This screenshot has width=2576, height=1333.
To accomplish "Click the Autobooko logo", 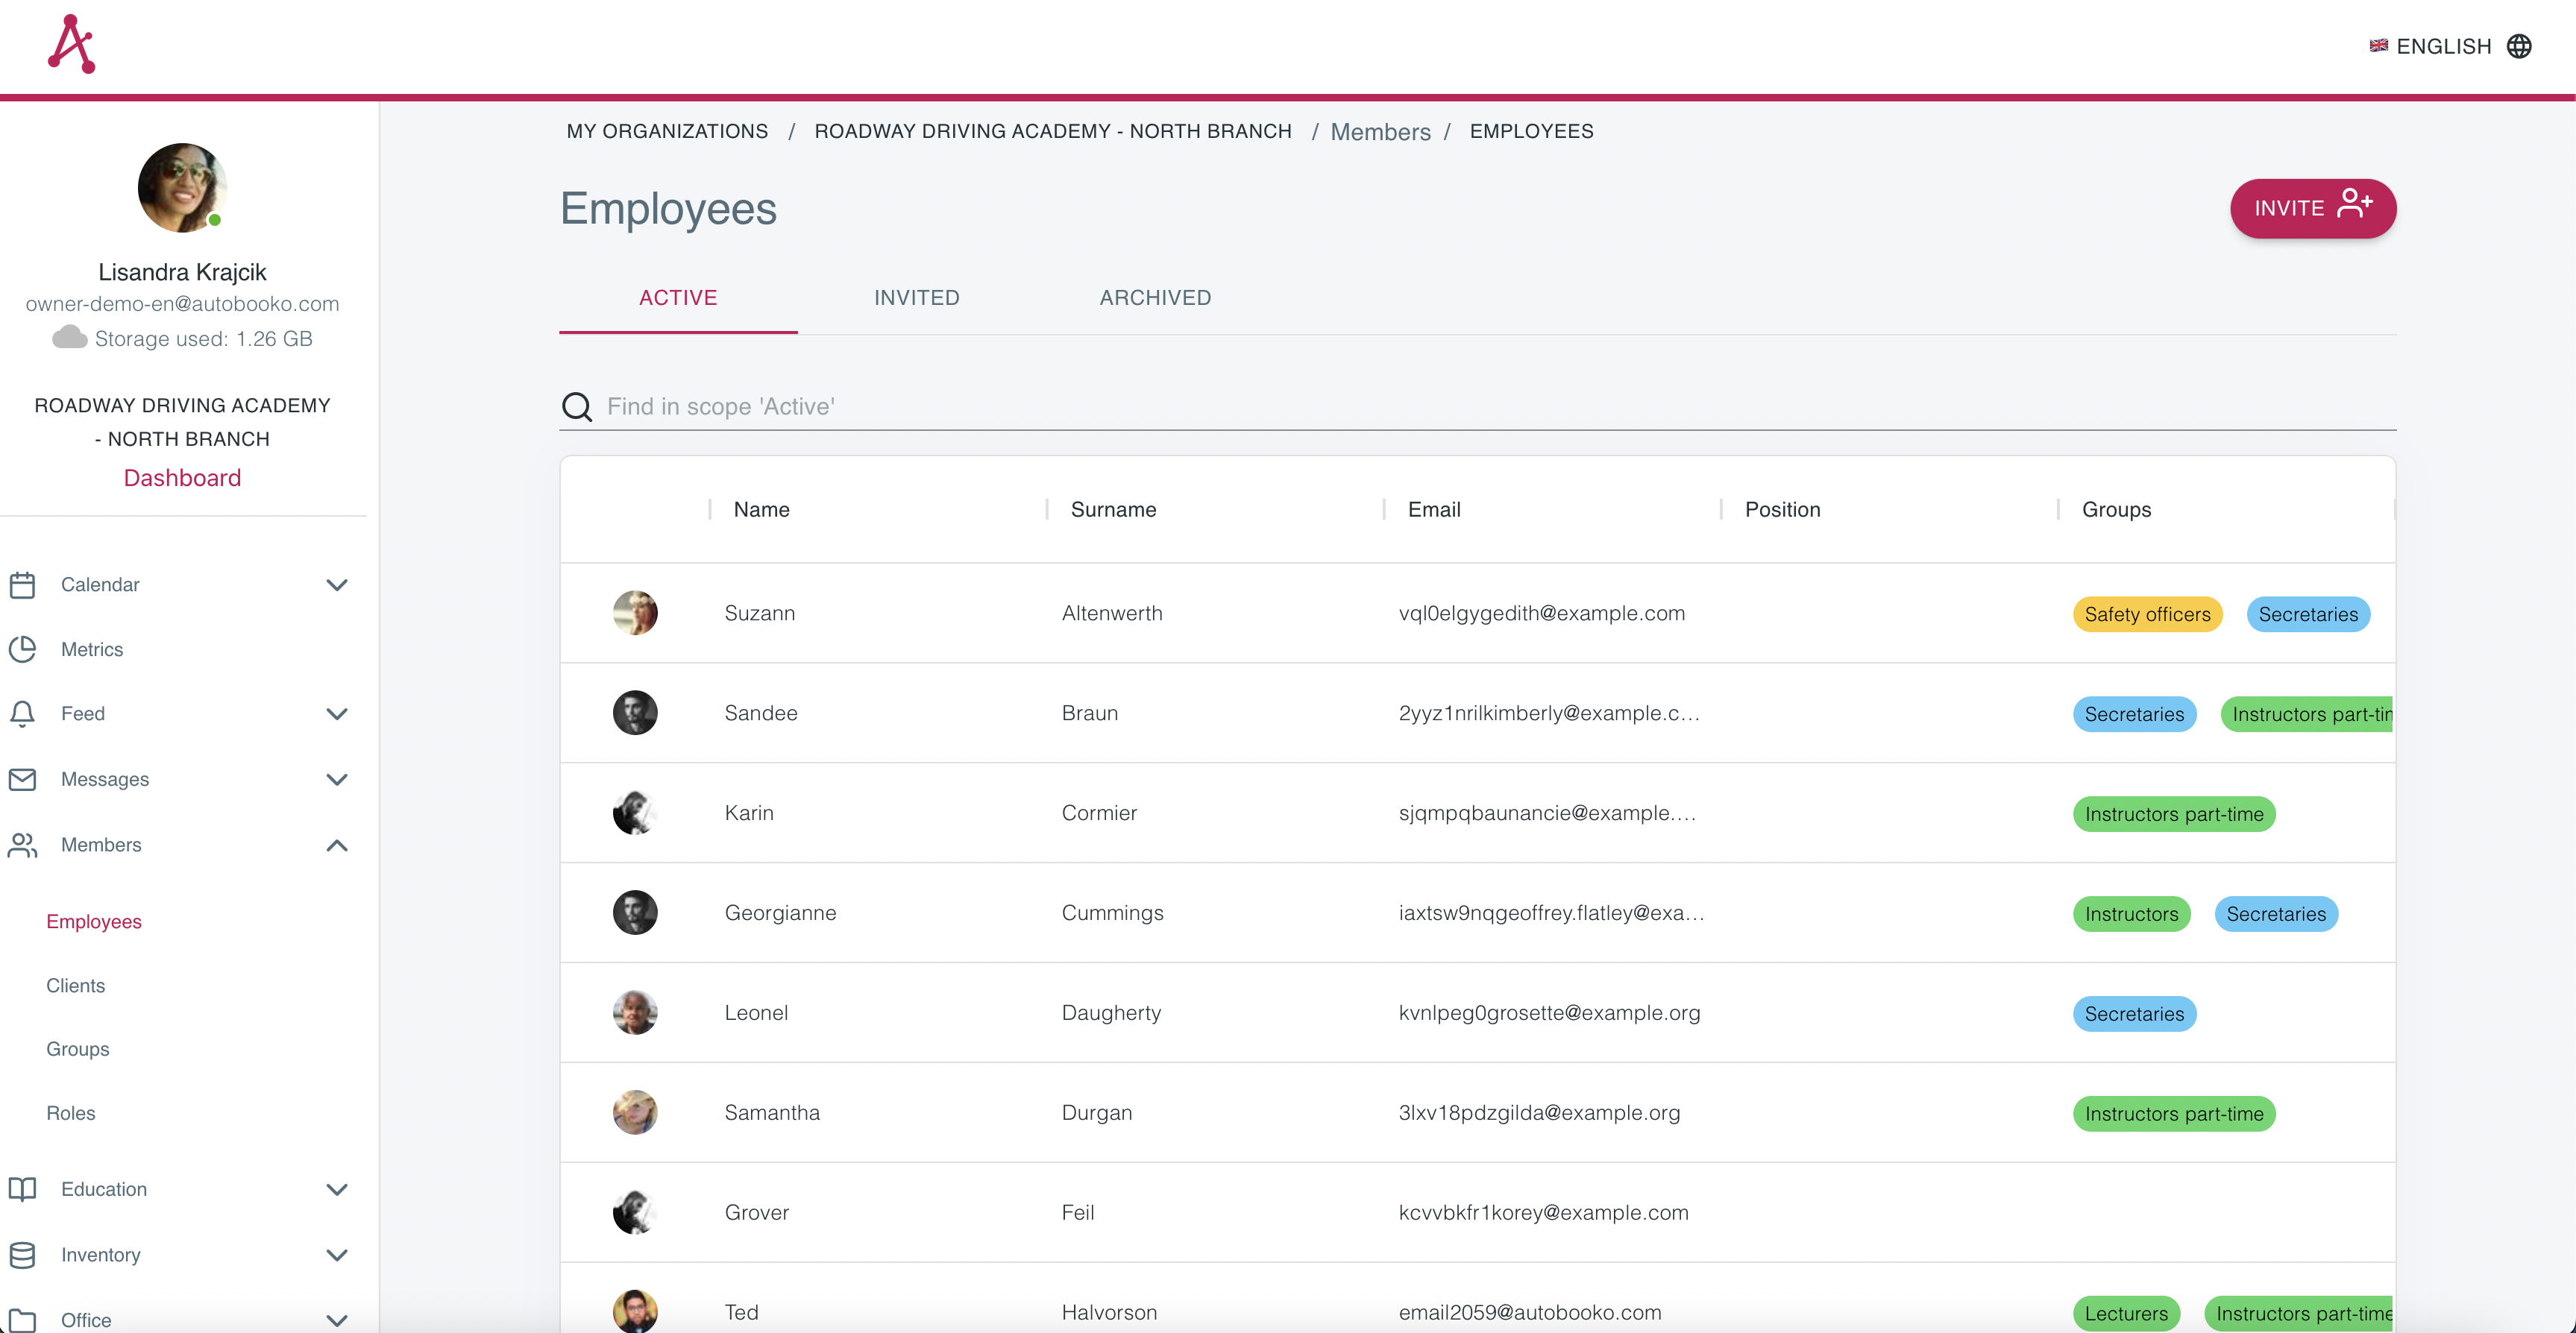I will 70,43.
